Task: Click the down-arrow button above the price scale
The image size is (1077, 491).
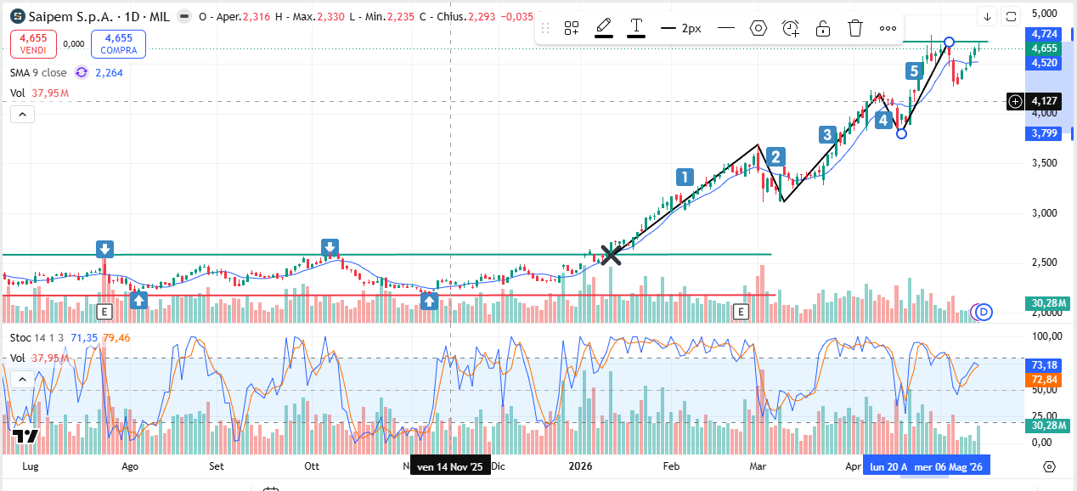Action: click(x=987, y=16)
